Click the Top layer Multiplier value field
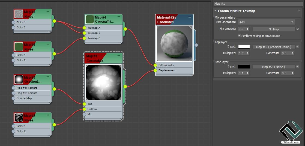This screenshot has width=305, height=146. (242, 53)
